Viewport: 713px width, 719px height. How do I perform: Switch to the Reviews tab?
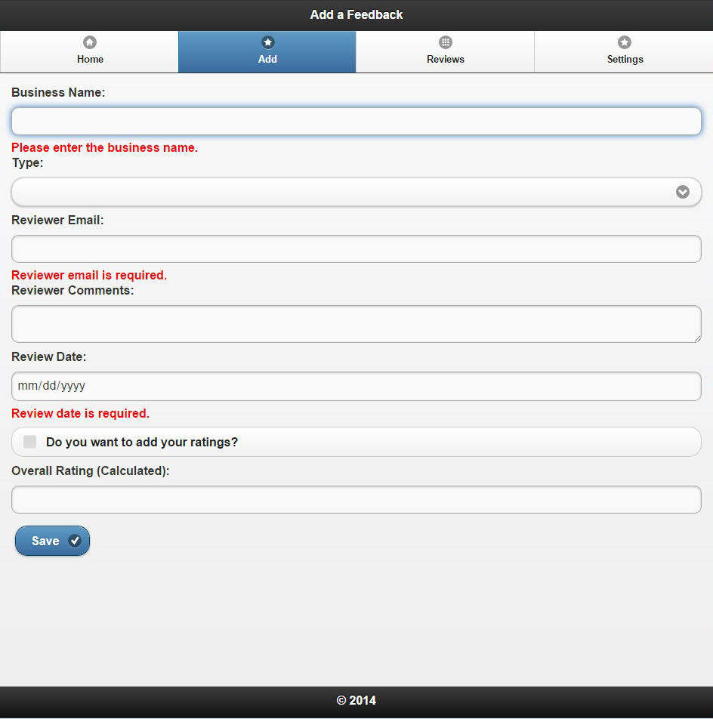point(446,52)
